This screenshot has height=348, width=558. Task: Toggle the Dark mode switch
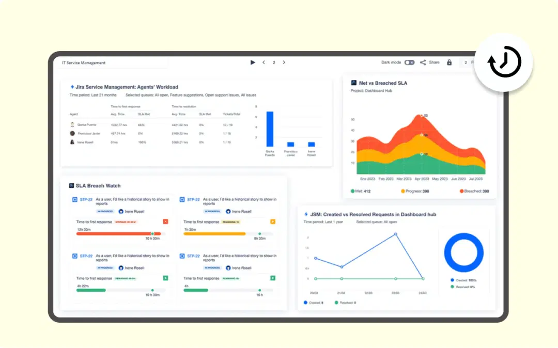click(x=410, y=62)
